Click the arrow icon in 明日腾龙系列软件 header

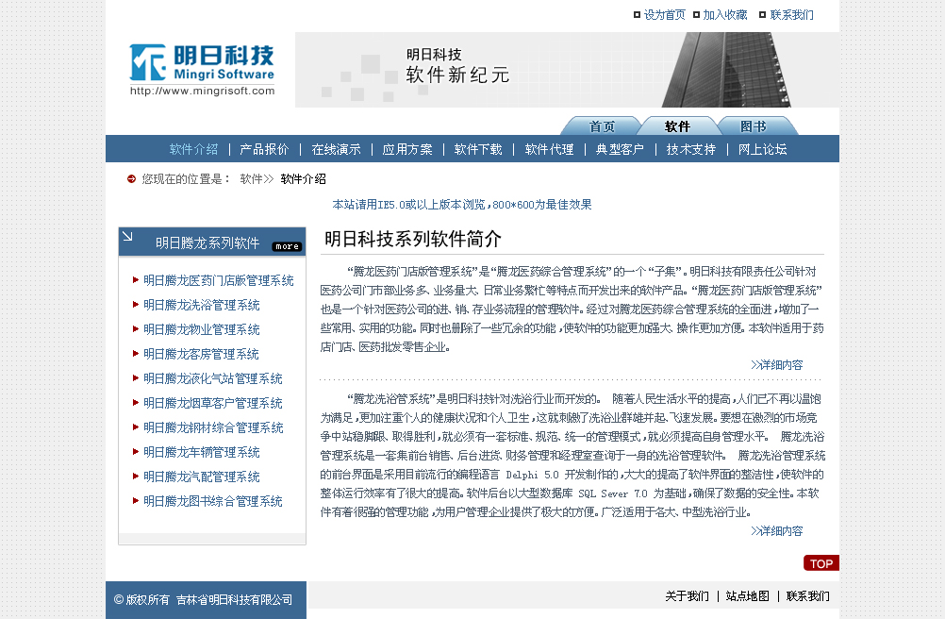[127, 236]
